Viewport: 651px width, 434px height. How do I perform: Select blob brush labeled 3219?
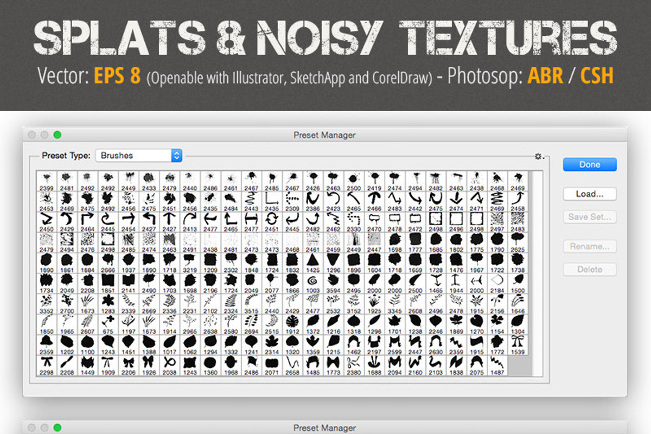click(x=190, y=263)
